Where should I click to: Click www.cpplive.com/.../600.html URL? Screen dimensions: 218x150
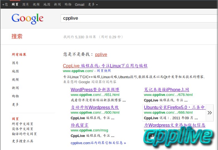tap(95, 113)
